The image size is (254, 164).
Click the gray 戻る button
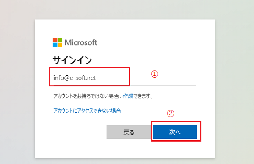click(x=129, y=132)
